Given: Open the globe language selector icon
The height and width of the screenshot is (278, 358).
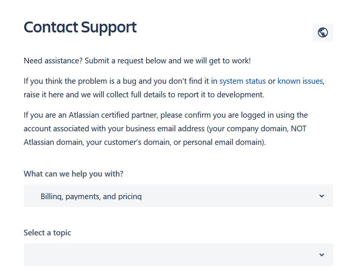Looking at the screenshot, I should [323, 32].
